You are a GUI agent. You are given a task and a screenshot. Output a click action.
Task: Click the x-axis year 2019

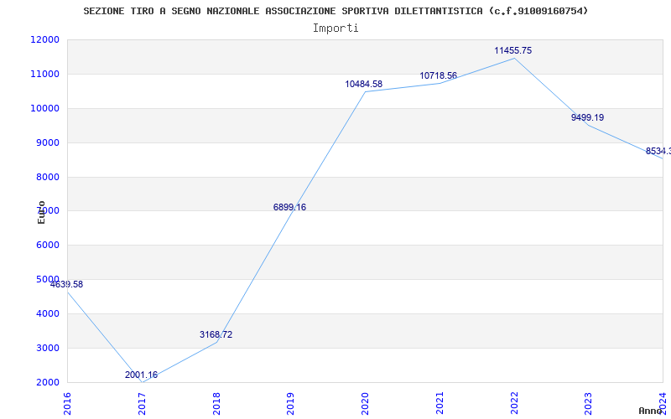(290, 403)
